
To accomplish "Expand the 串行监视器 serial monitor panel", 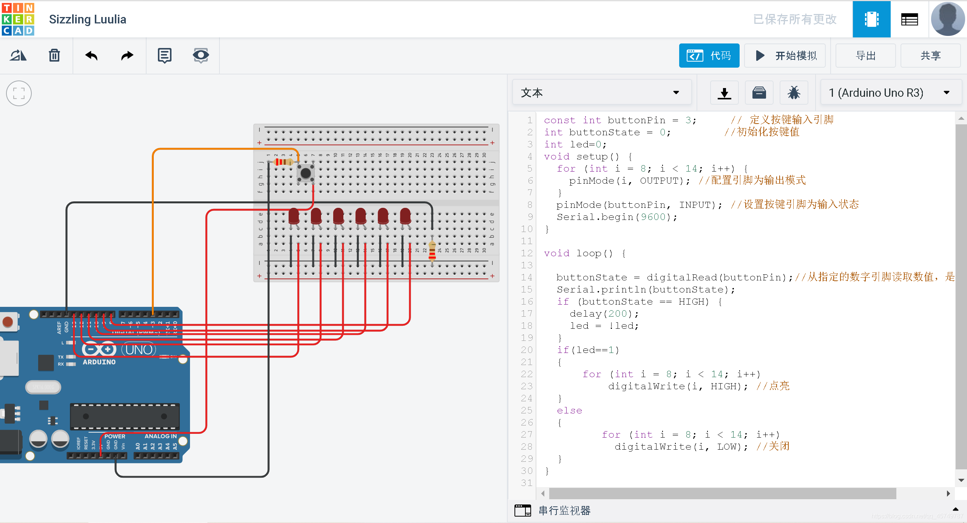I will [x=564, y=511].
